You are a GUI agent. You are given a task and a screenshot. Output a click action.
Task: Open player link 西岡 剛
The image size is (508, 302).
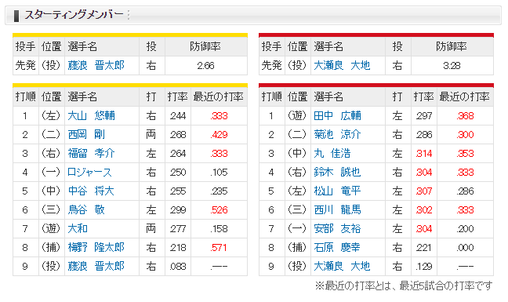point(86,134)
